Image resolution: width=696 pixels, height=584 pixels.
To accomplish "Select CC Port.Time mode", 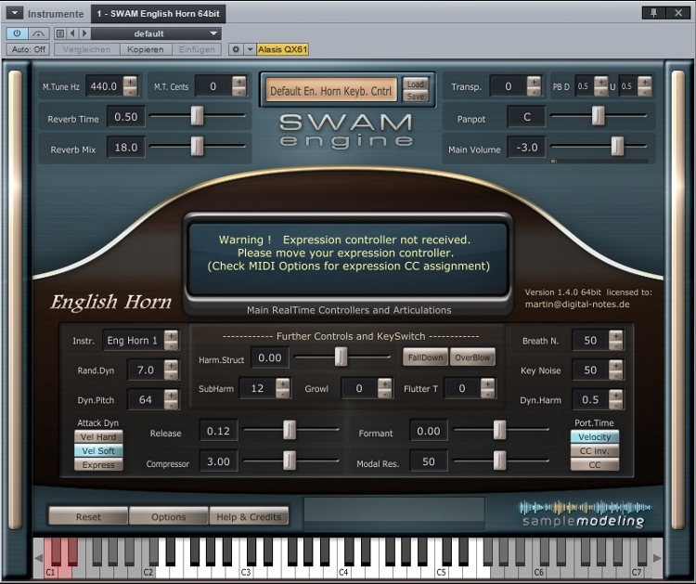I will (x=594, y=464).
